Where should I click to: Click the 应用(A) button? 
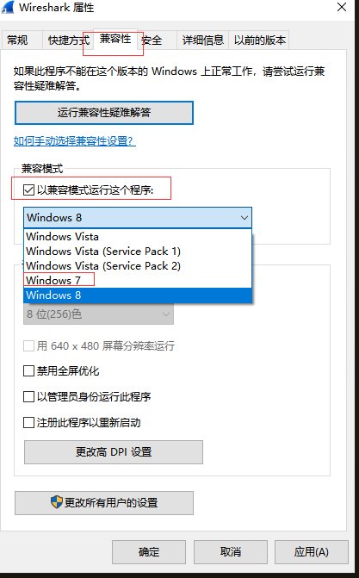coord(311,552)
